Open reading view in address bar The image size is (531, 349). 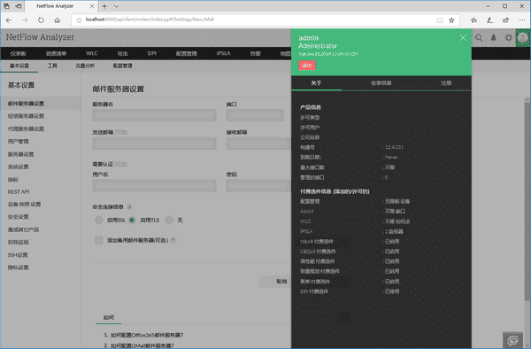(440, 20)
